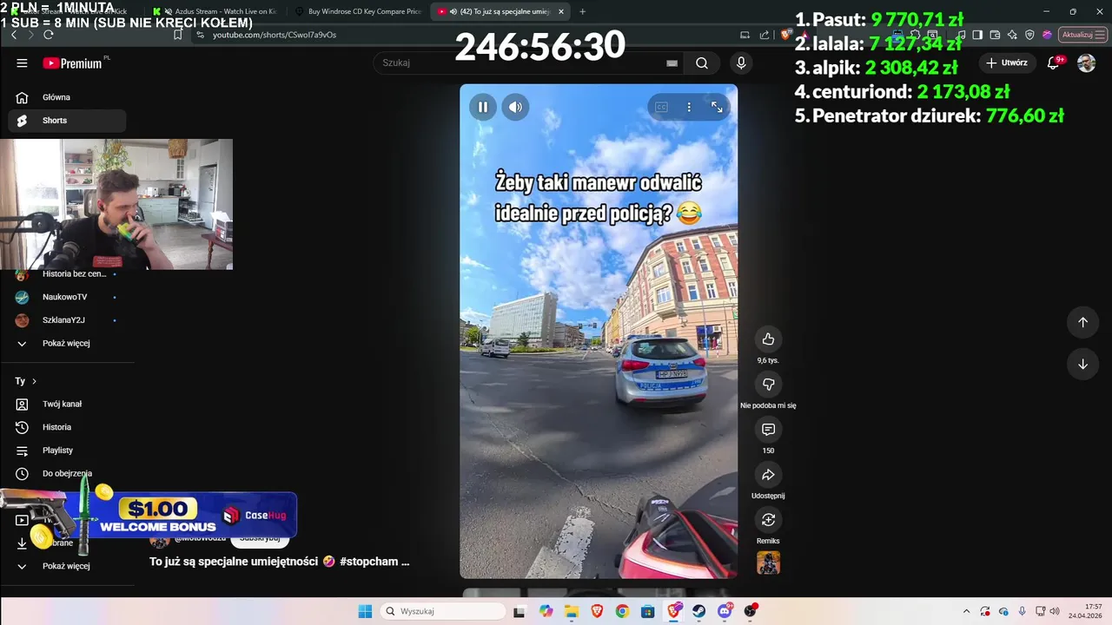Pause the Shorts video

click(x=483, y=107)
